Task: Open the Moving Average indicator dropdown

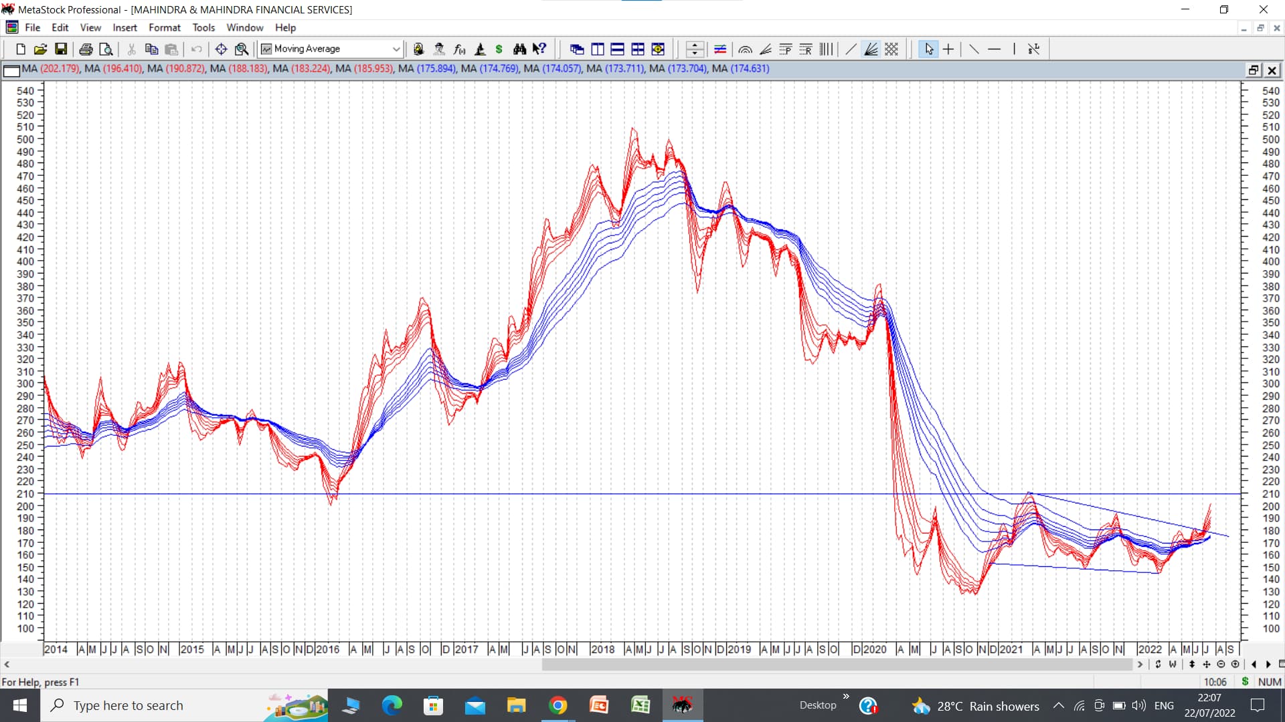Action: point(396,49)
